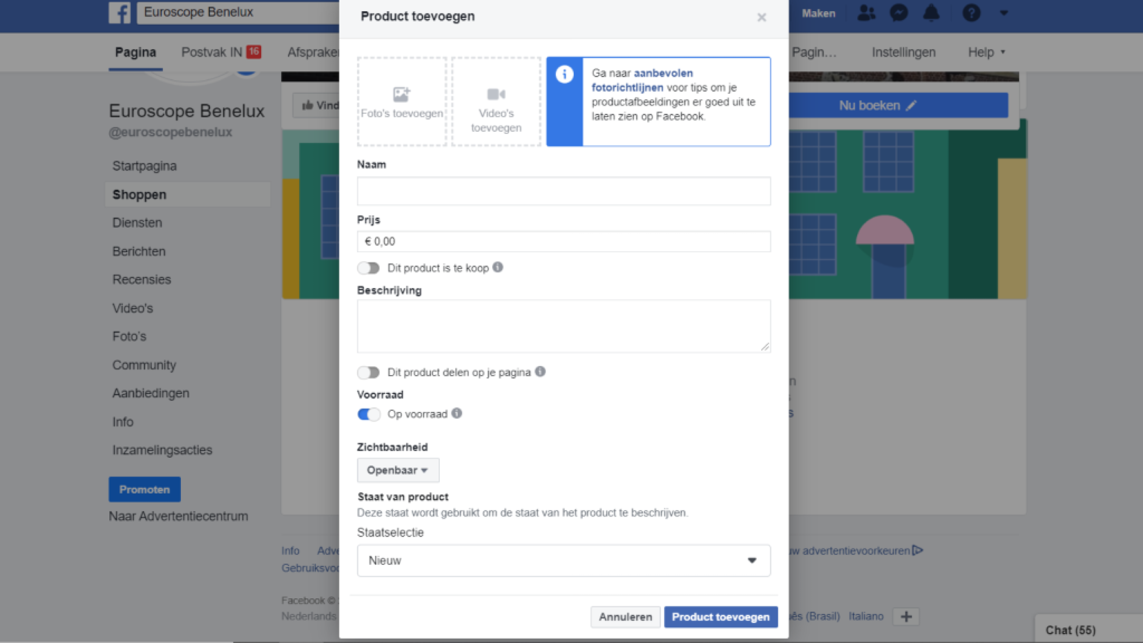Open the notifications bell icon

tap(931, 13)
